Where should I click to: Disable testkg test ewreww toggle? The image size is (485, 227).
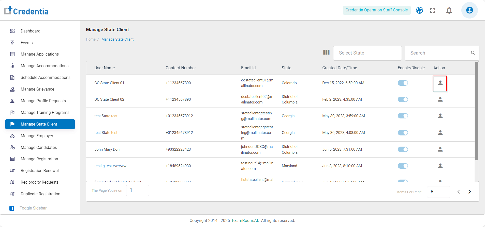pyautogui.click(x=403, y=166)
